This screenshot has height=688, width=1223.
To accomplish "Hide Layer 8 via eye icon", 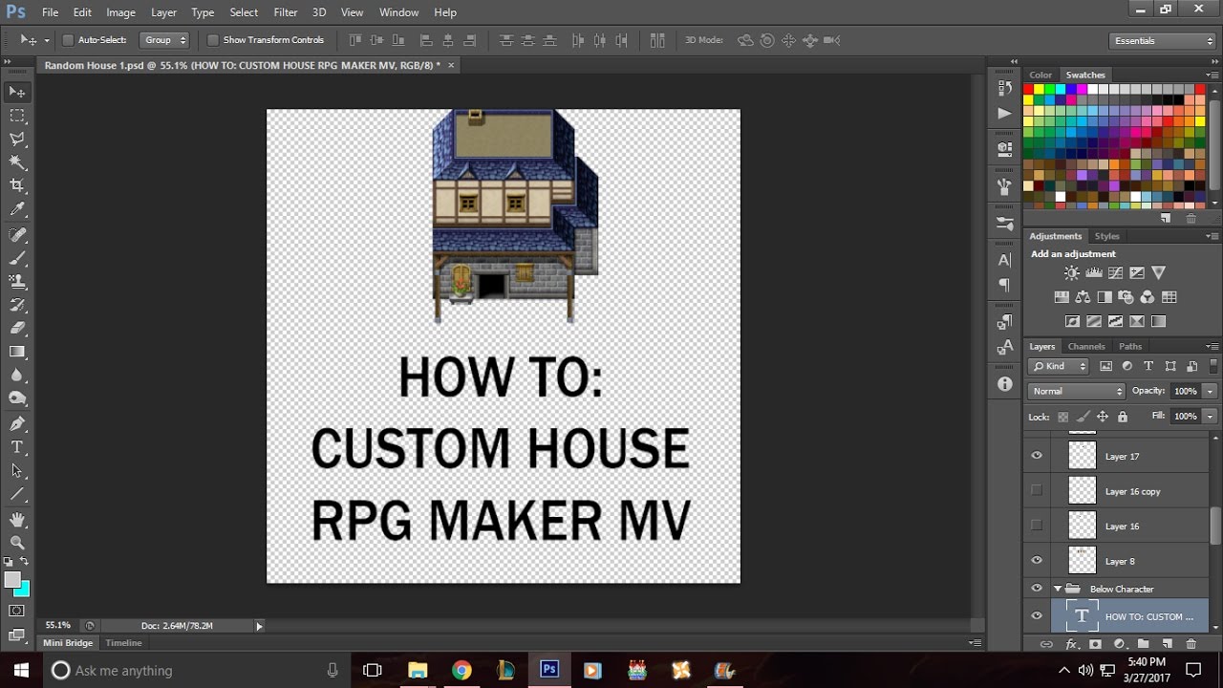I will tap(1037, 561).
